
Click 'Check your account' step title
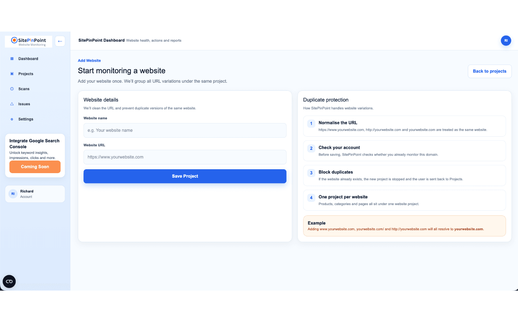pyautogui.click(x=339, y=148)
